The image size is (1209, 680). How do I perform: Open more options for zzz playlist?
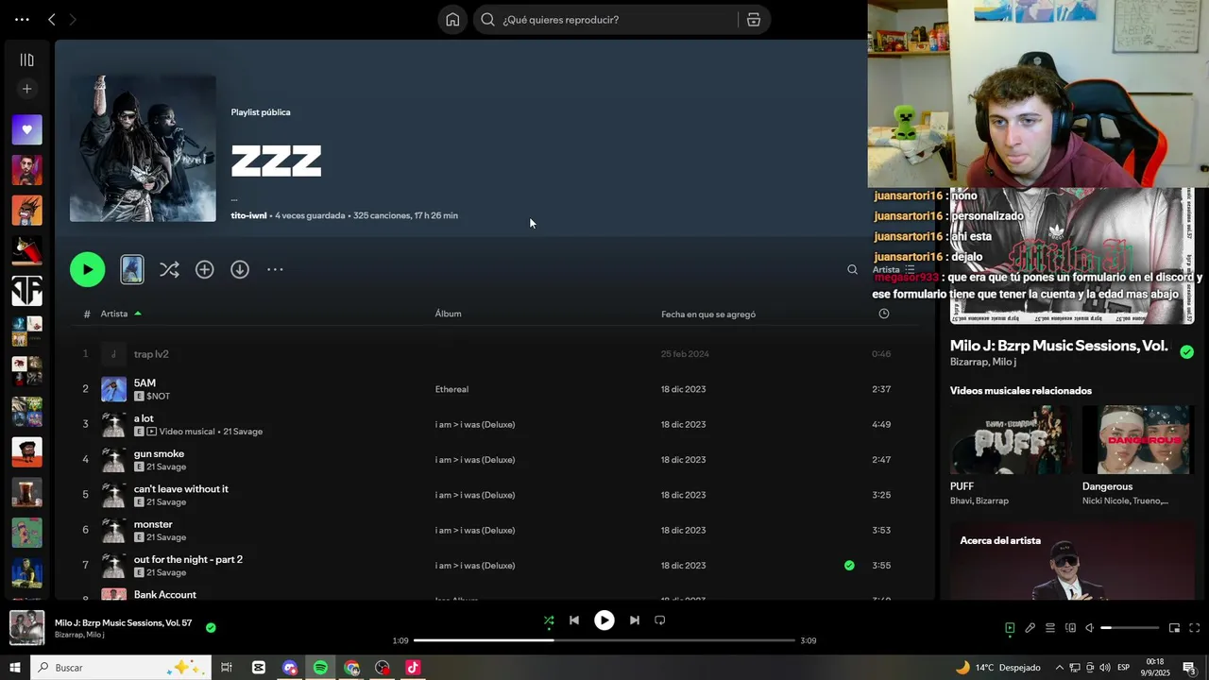point(275,269)
